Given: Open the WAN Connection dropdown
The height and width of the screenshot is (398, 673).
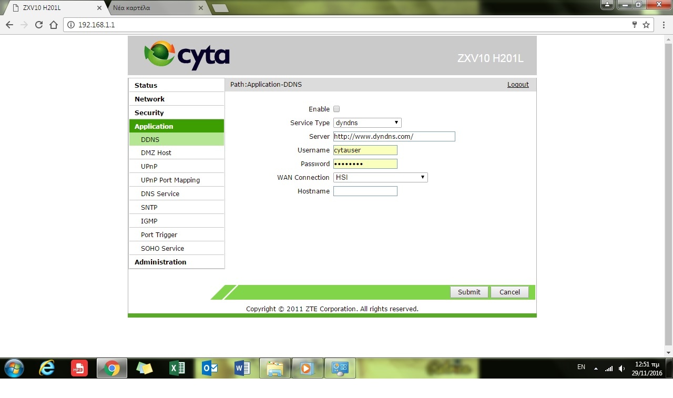Looking at the screenshot, I should 380,178.
